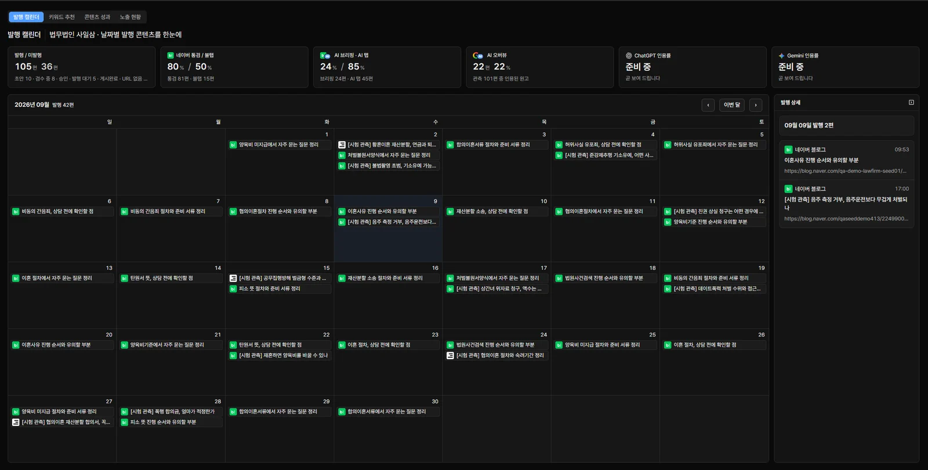Click blog icon beside 재산분할 소송, 상담 전에 확인할 점
This screenshot has height=470, width=928.
click(x=450, y=211)
